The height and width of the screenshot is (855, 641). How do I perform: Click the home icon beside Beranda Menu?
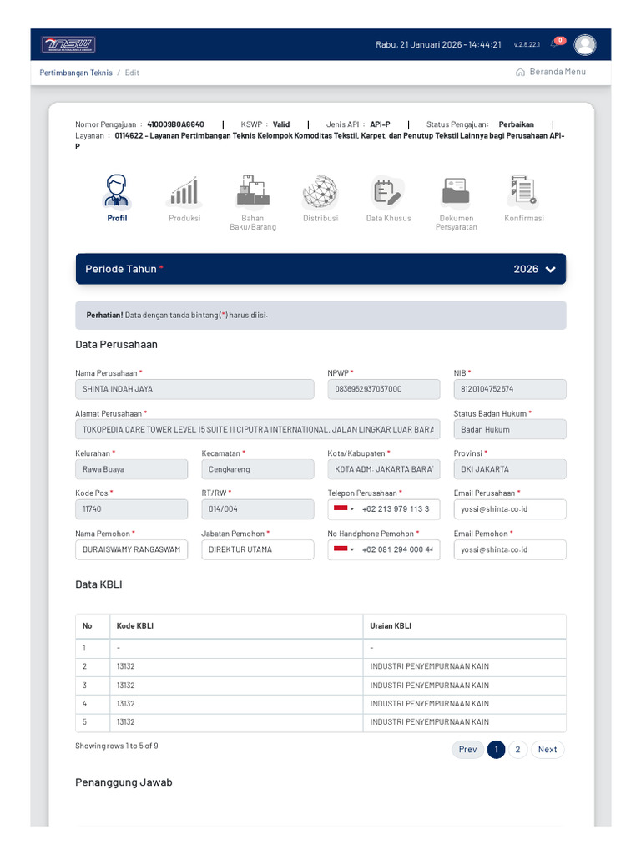(x=520, y=72)
